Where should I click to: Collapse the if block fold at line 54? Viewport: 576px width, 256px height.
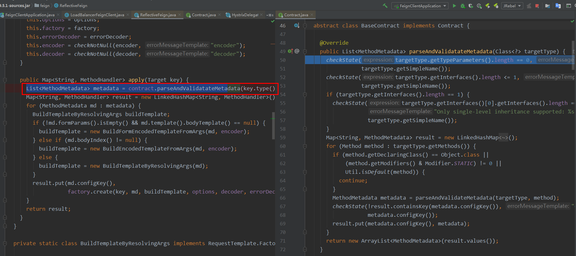point(305,94)
